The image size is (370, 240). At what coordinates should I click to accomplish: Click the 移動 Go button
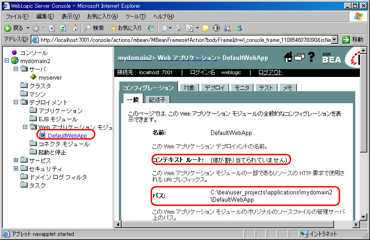[353, 40]
